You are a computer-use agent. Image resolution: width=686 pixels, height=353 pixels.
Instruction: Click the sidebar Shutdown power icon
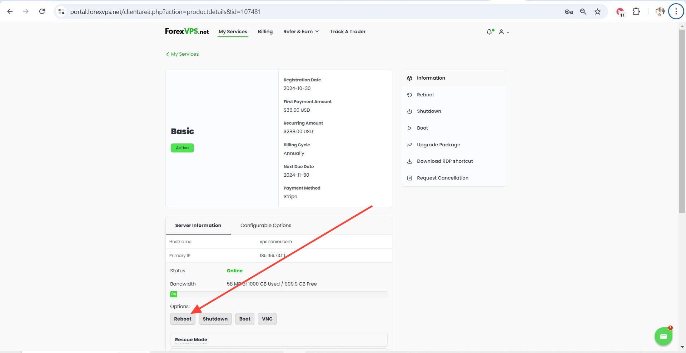click(x=409, y=111)
